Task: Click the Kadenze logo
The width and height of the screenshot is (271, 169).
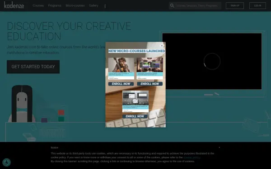Action: click(14, 5)
